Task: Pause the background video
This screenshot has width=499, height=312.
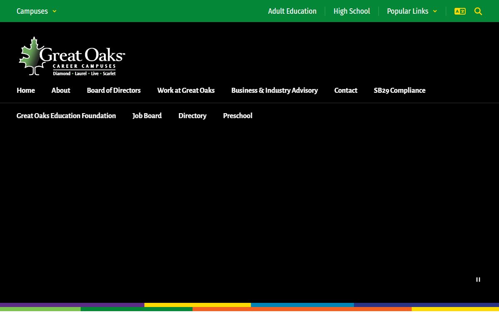Action: point(478,280)
